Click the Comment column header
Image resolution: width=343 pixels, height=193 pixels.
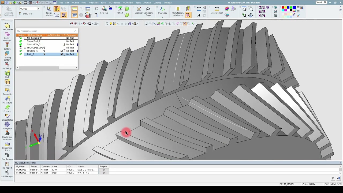71,35
